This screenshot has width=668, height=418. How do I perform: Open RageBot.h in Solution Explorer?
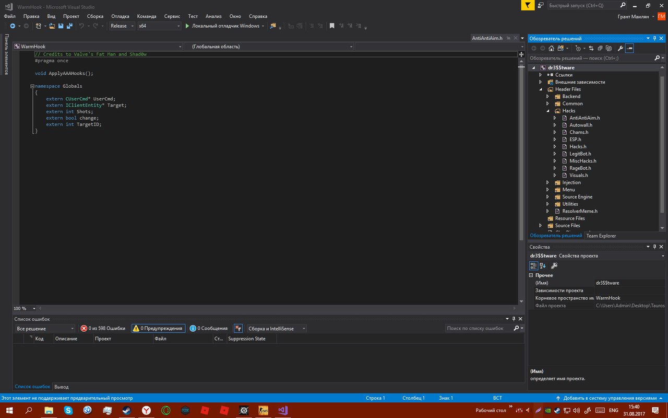580,168
